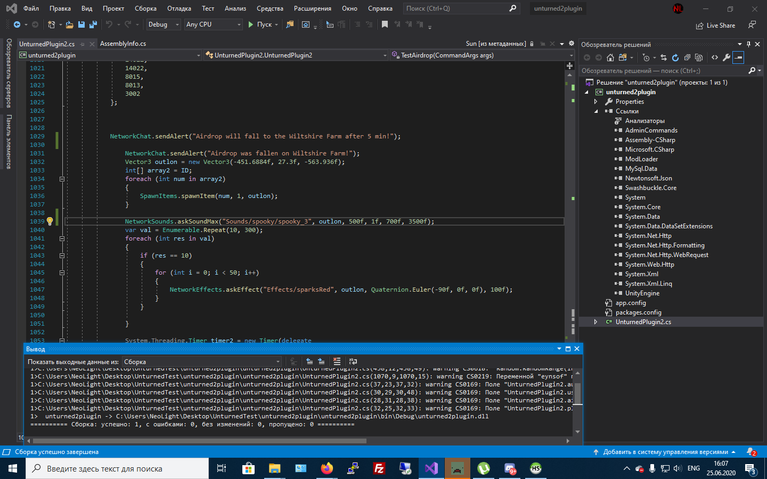
Task: Open Properties wrench icon in Solution Explorer
Action: (727, 57)
